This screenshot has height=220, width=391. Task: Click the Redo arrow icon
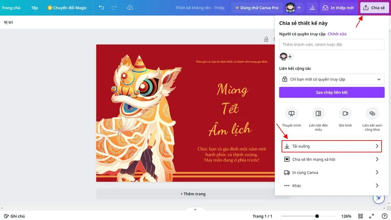(x=114, y=7)
